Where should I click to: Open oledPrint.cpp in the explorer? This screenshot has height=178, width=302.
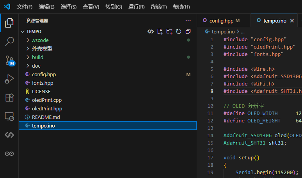point(46,100)
